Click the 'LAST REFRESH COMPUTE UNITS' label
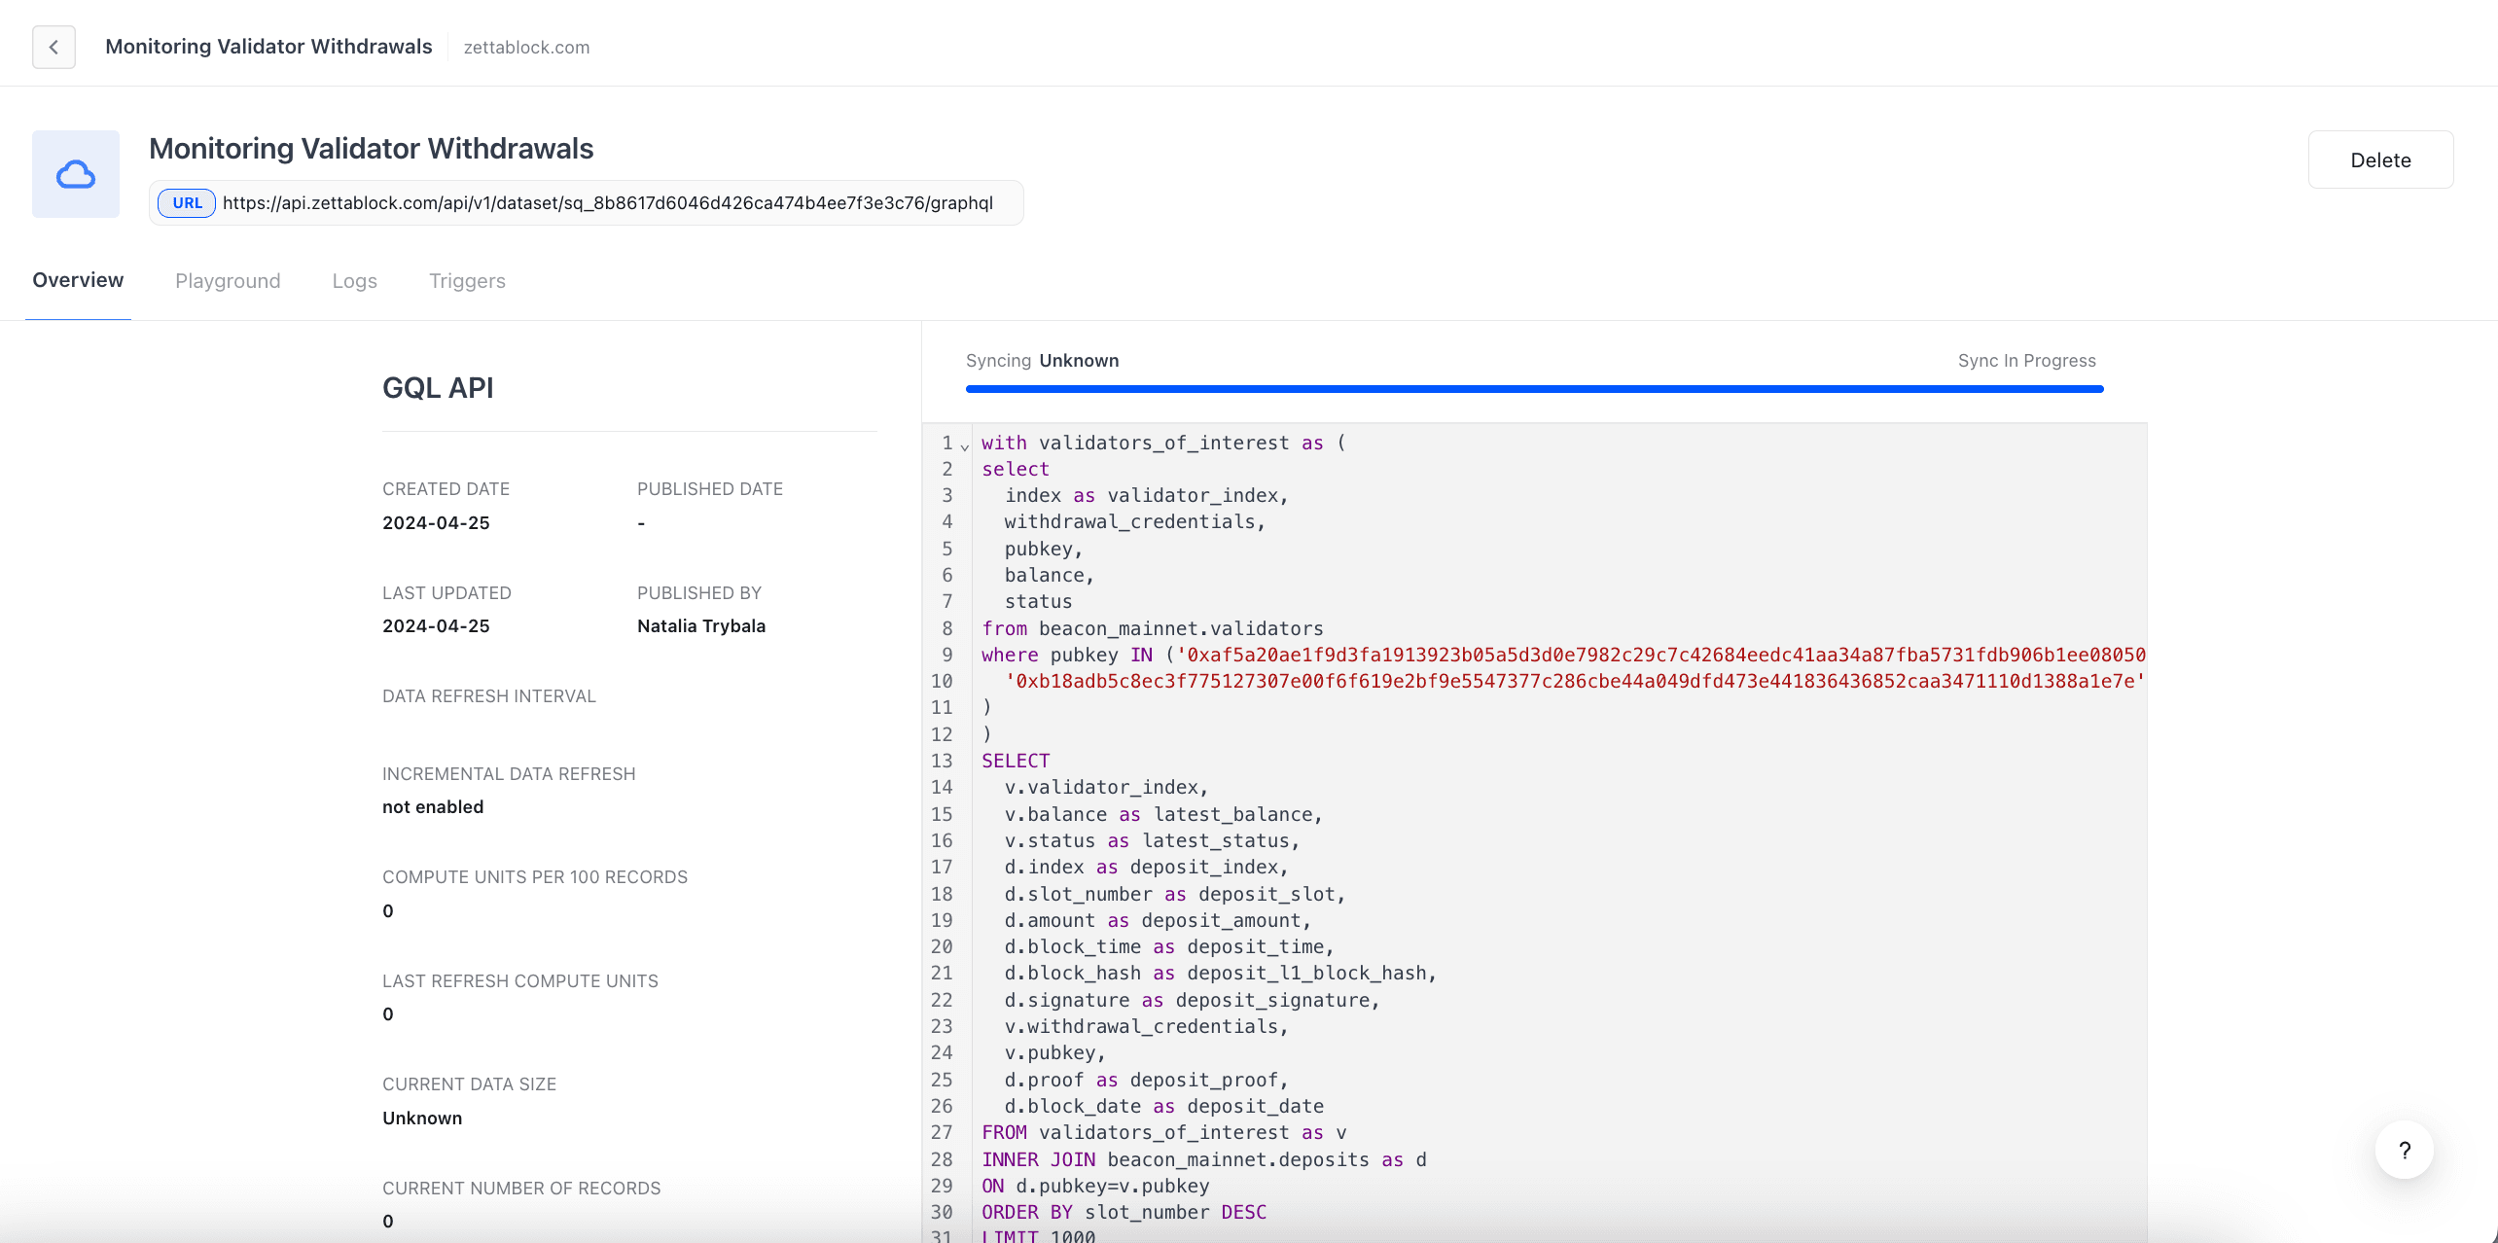Viewport: 2498px width, 1243px height. coord(520,981)
